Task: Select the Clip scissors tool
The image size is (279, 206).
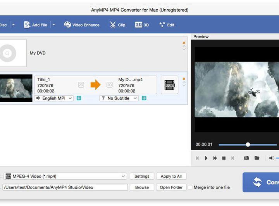Action: coord(118,25)
